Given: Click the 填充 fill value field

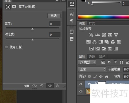Looking at the screenshot, I should 126,76.
